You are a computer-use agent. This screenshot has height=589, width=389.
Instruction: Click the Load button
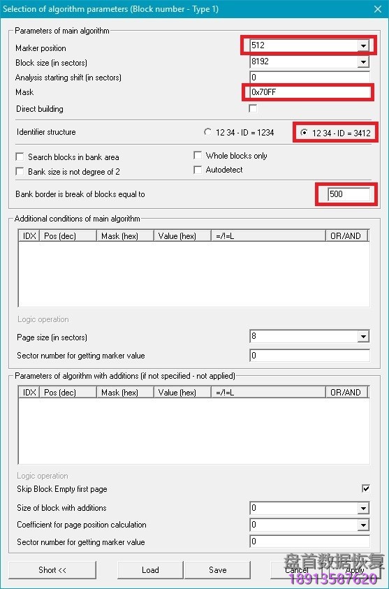click(x=150, y=570)
